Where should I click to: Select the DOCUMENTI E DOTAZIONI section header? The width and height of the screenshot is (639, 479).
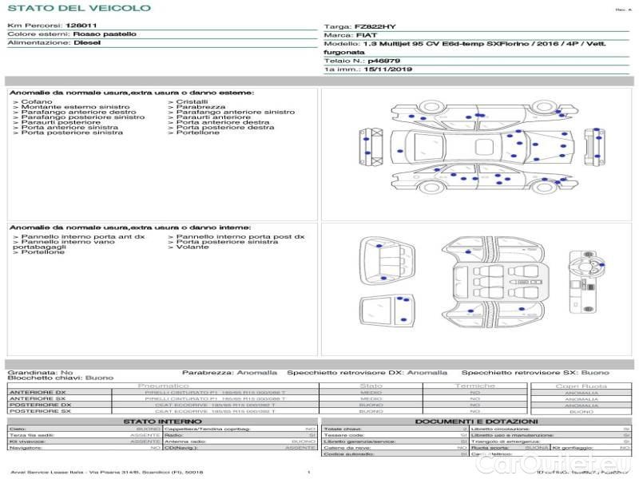pos(475,421)
